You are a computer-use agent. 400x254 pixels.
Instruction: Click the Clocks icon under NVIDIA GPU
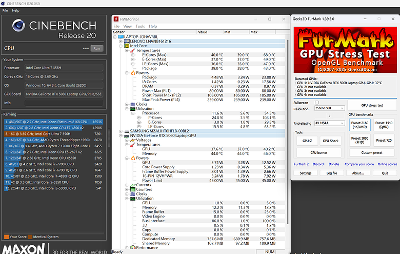point(133,194)
